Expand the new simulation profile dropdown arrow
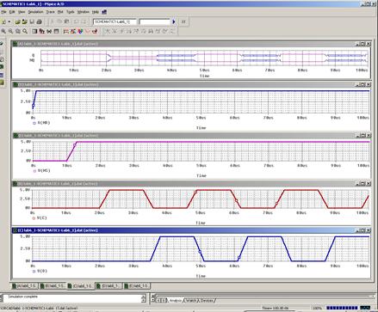378x312 pixels. 9,21
